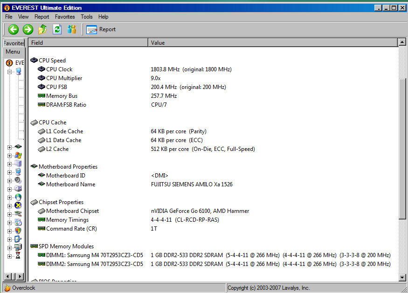408x293 pixels.
Task: Select the Command Rate (CR) row
Action: (x=213, y=229)
